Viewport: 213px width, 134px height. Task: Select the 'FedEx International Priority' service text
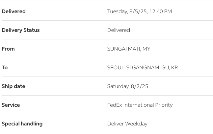(x=140, y=105)
